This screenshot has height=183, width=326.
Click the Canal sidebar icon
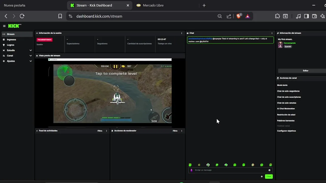4,56
